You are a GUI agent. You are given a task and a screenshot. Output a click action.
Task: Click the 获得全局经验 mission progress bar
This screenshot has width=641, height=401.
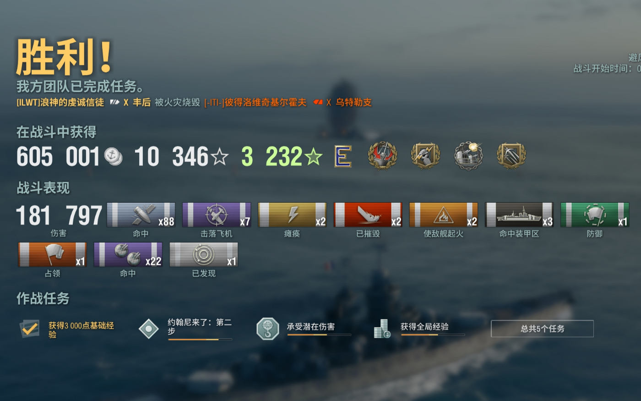[x=433, y=335]
